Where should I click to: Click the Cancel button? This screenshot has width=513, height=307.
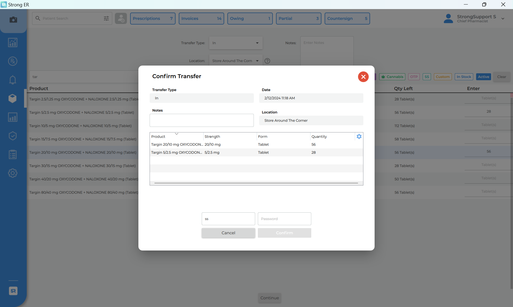coord(228,233)
